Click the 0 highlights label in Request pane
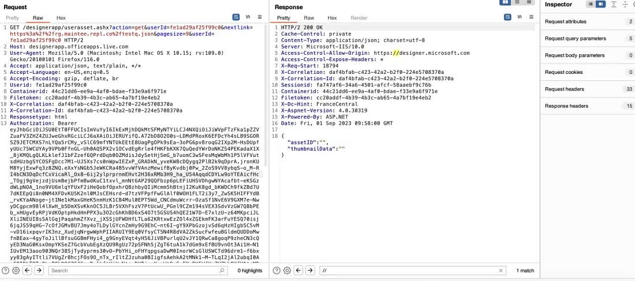 (250, 271)
